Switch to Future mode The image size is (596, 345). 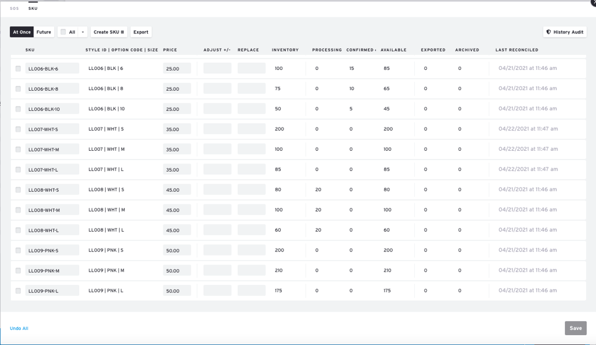[x=43, y=32]
